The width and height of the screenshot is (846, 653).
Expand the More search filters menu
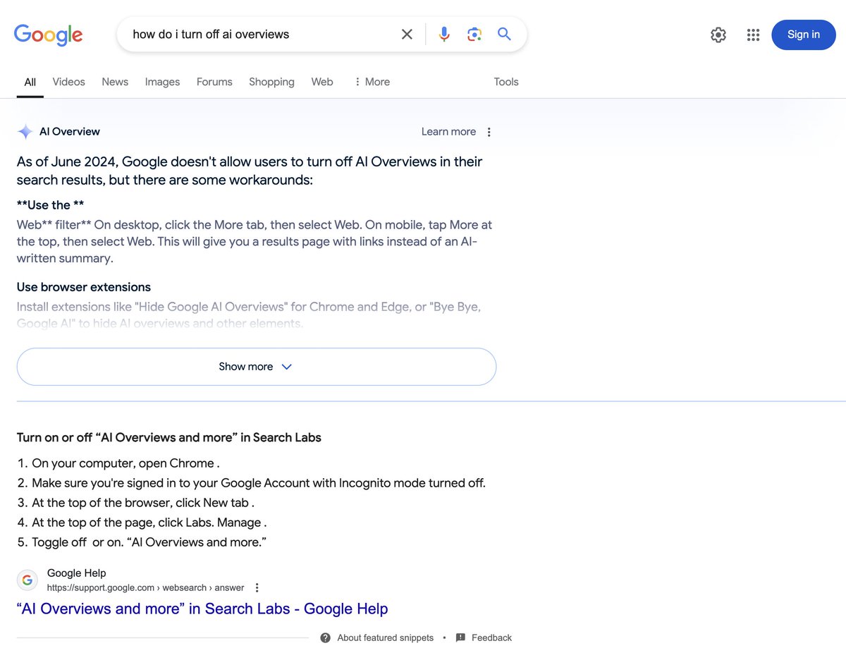pos(372,82)
